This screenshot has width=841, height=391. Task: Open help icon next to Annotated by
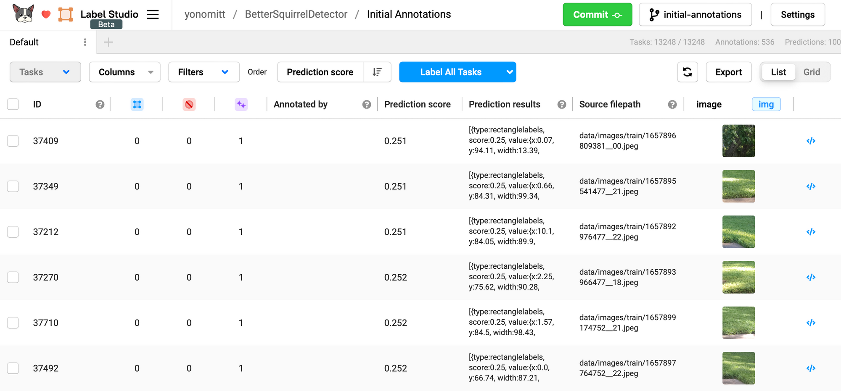tap(367, 105)
